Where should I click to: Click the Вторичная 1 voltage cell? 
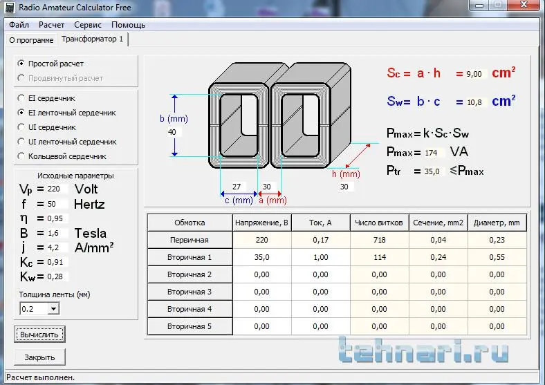click(261, 257)
